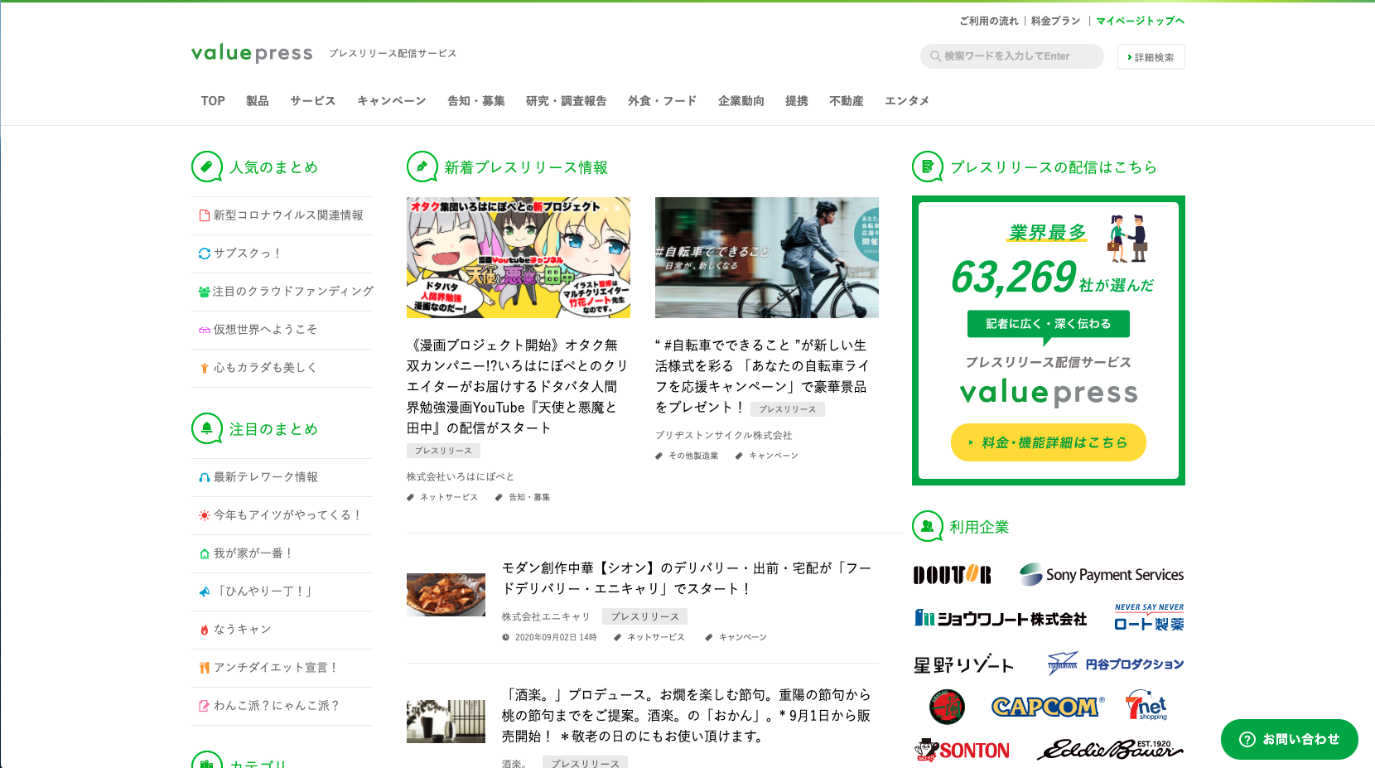The image size is (1375, 768).
Task: Open the 製品 category menu
Action: click(258, 101)
